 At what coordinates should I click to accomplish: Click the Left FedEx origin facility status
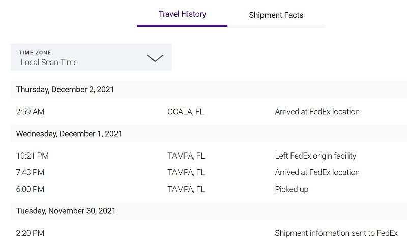click(315, 156)
